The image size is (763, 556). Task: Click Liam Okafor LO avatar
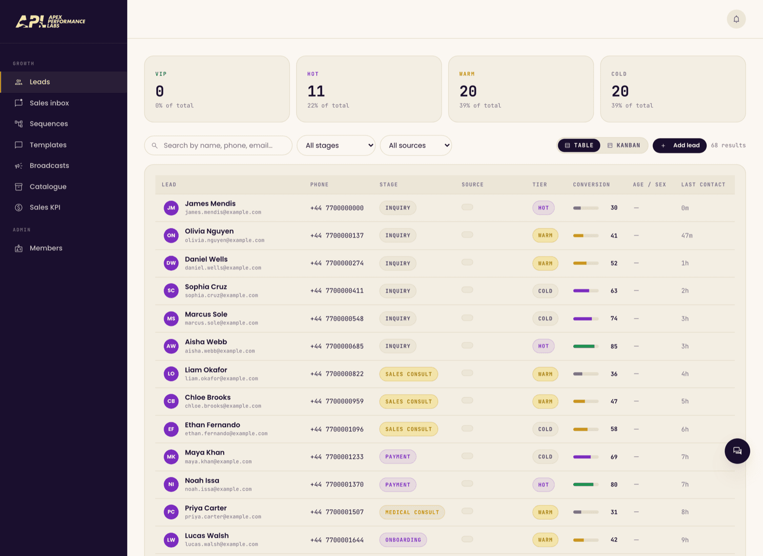click(171, 374)
